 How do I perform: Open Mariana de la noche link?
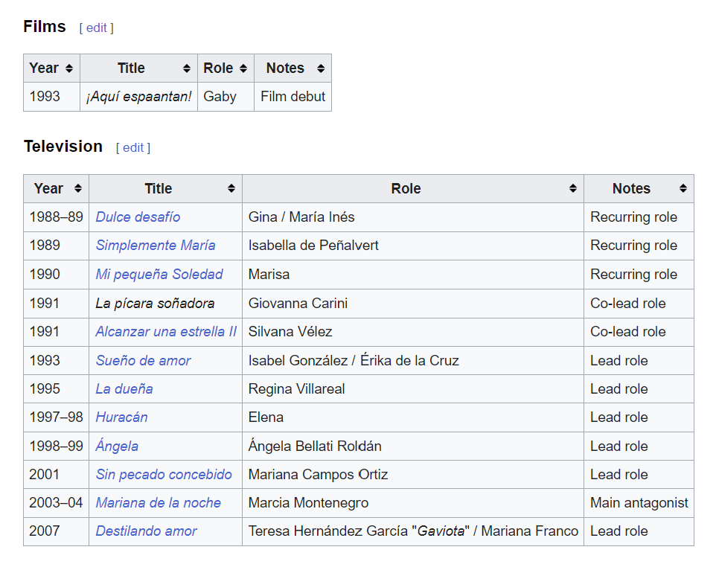158,503
